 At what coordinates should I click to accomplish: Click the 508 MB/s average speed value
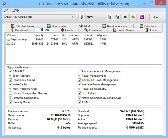coord(138,123)
